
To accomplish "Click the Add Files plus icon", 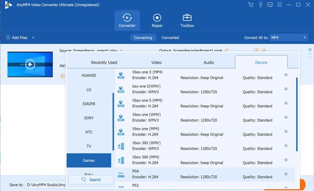I will click(8, 38).
